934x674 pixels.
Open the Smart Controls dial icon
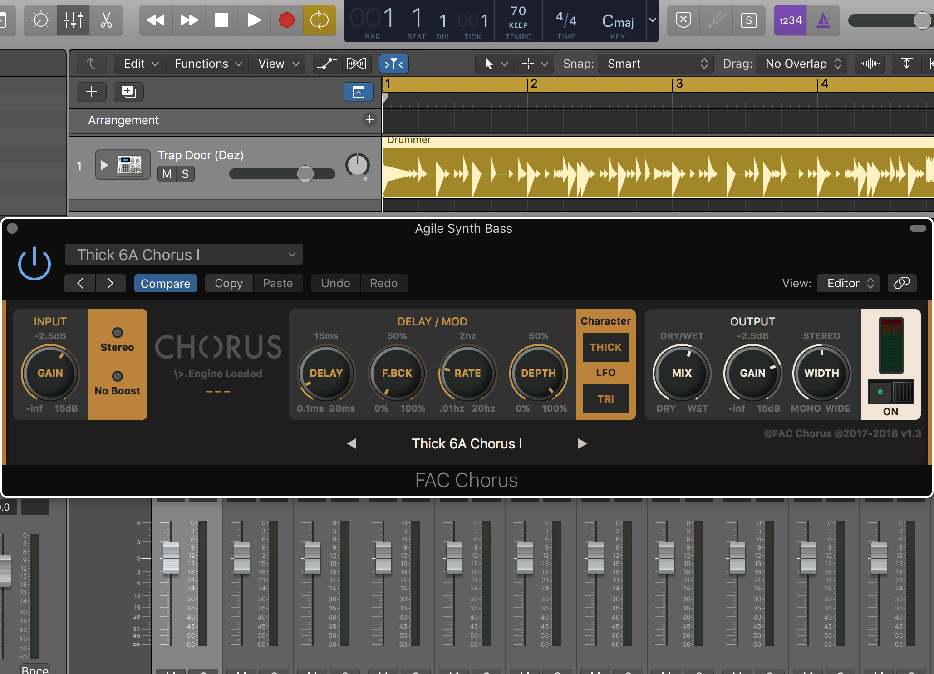point(40,20)
